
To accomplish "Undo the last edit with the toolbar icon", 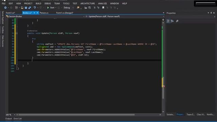I will tap(35, 8).
